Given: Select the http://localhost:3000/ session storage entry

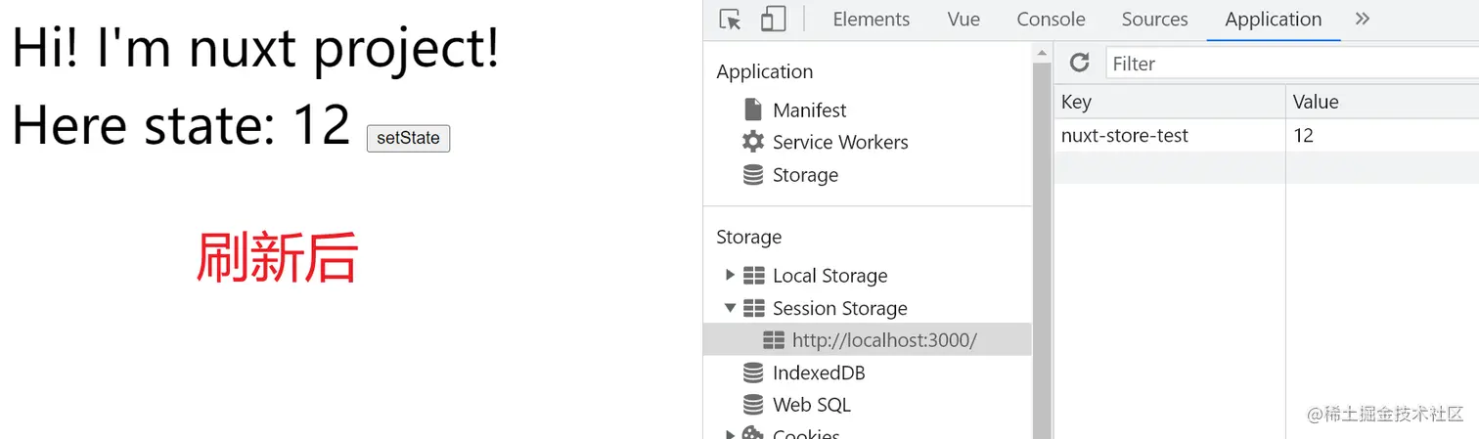Looking at the screenshot, I should click(884, 340).
